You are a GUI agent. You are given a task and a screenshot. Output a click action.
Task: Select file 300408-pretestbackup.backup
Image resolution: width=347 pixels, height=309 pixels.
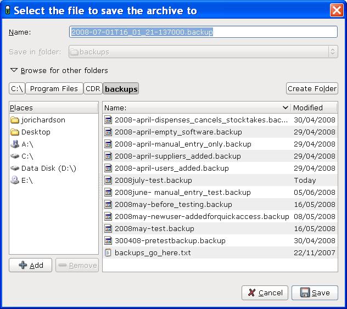pyautogui.click(x=220, y=240)
